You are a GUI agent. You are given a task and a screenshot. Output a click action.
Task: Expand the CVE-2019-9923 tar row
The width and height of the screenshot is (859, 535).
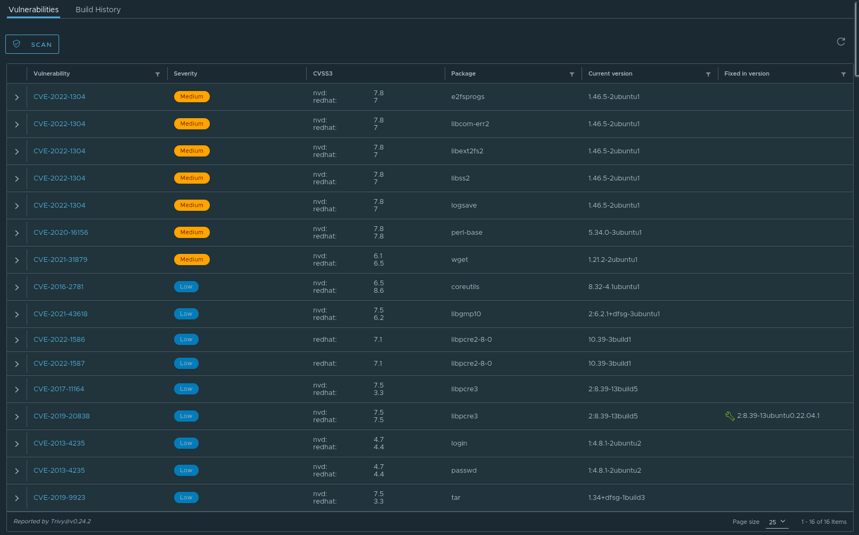click(17, 498)
